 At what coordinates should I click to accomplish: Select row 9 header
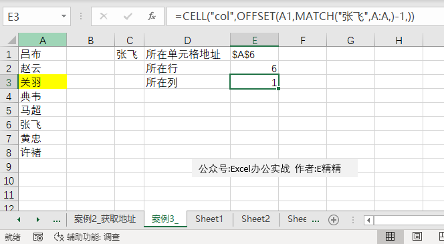[9, 166]
